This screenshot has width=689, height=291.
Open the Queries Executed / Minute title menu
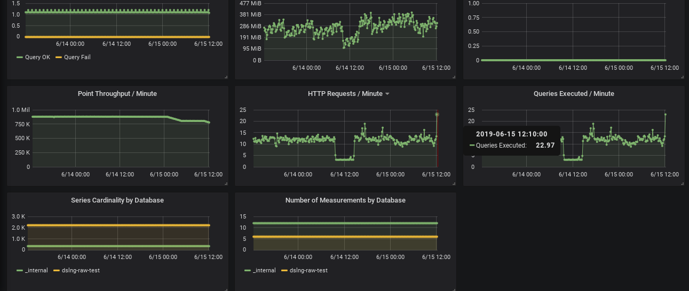click(x=574, y=94)
